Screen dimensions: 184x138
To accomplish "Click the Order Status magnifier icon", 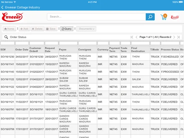I will 6,37.
